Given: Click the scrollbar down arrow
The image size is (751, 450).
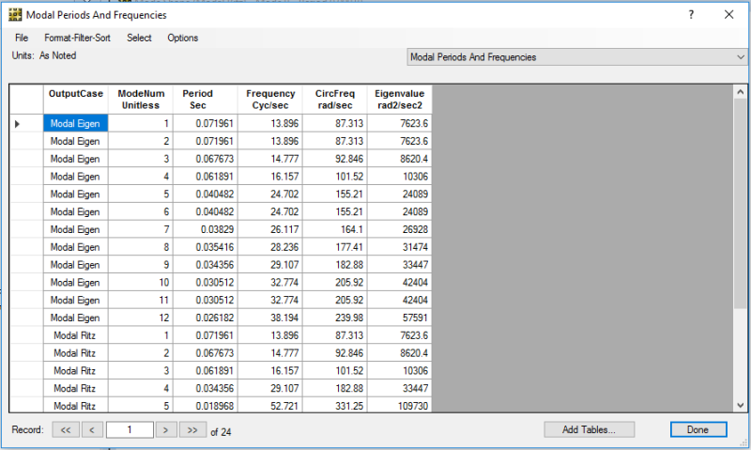Looking at the screenshot, I should 740,405.
